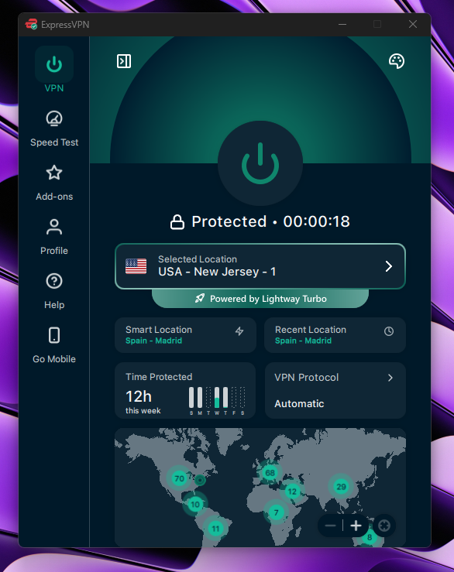Viewport: 454px width, 572px height.
Task: Open the Time Protected card
Action: [185, 390]
